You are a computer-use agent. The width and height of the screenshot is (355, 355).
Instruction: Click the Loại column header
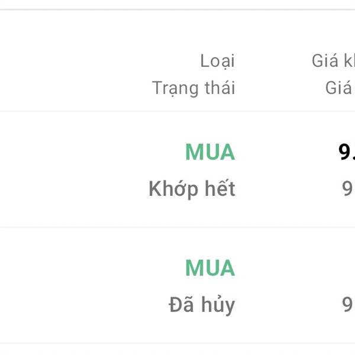coord(217,61)
